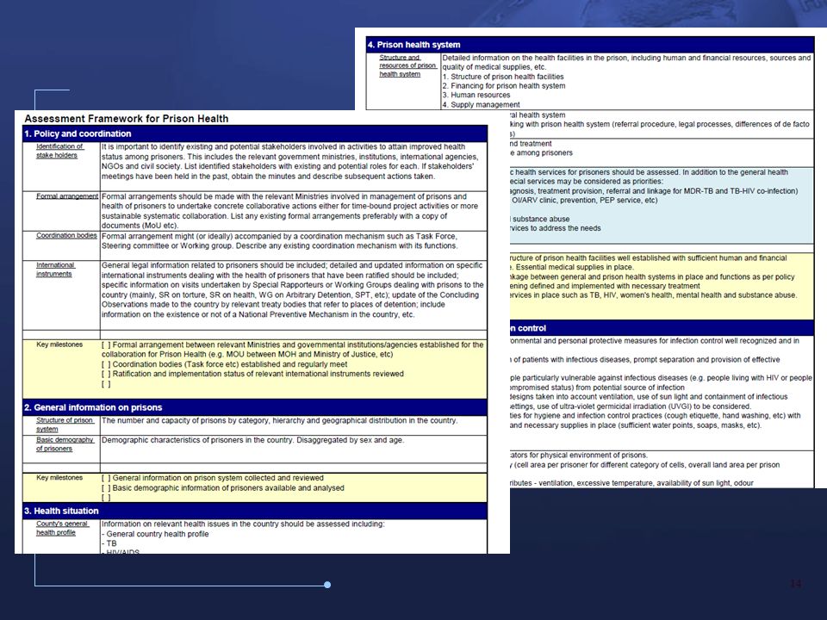Click "Information on relevant health issues" sentence
Viewport: 827px width, 620px height.
click(x=243, y=524)
